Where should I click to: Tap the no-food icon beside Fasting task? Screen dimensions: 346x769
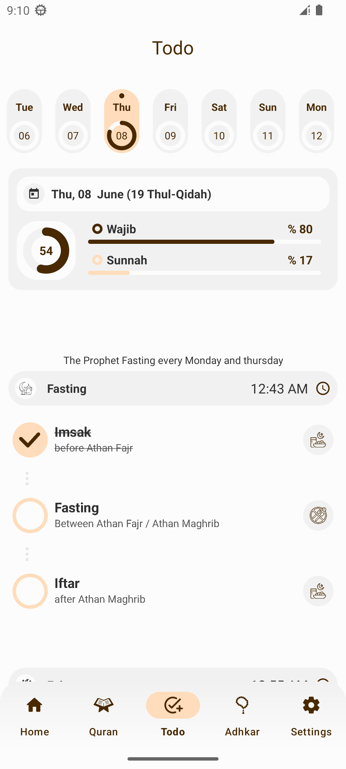[x=318, y=515]
